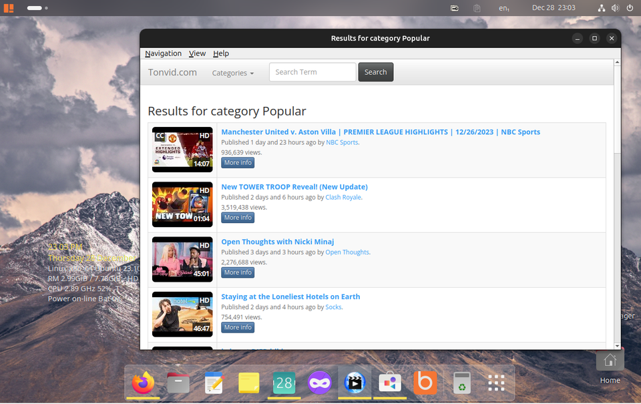The height and width of the screenshot is (404, 641).
Task: Expand the Categories dropdown
Action: [232, 73]
